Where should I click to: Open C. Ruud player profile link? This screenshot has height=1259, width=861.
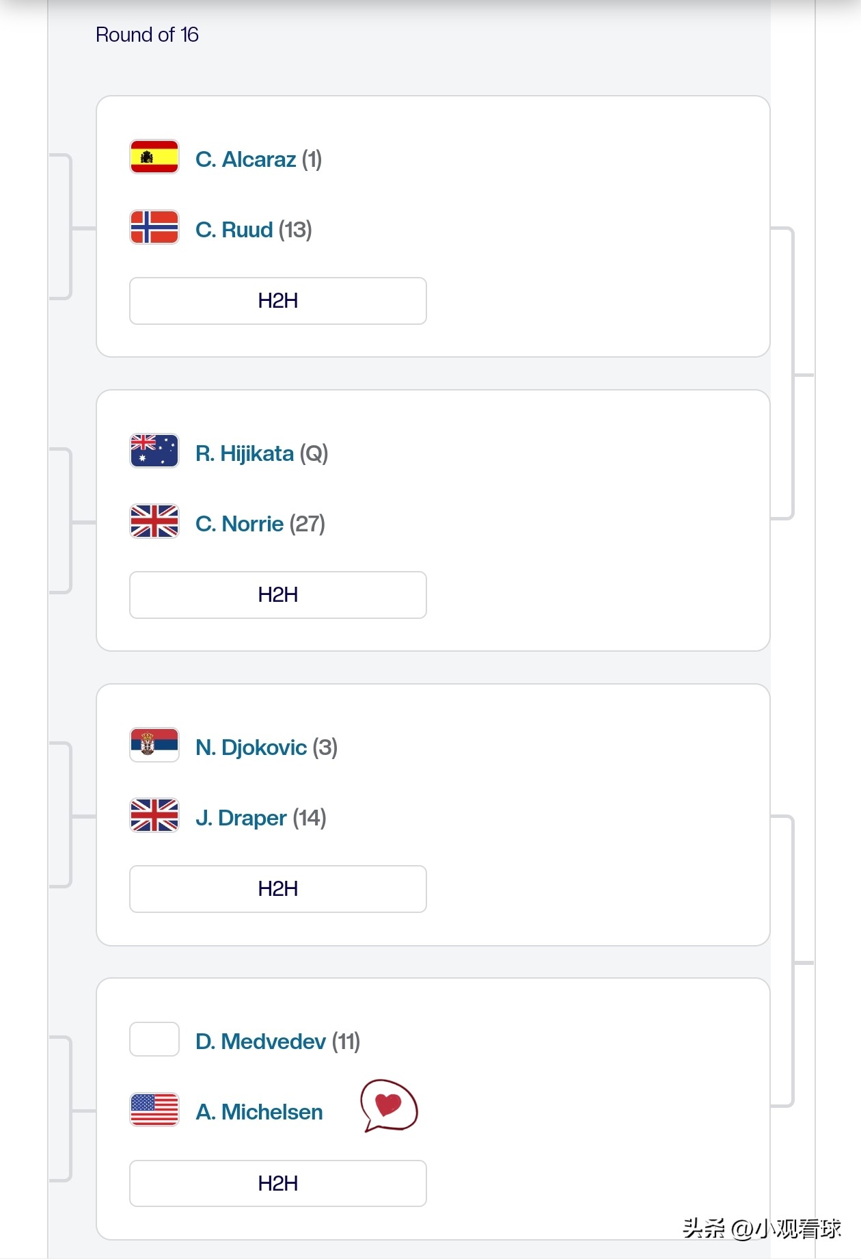(234, 230)
